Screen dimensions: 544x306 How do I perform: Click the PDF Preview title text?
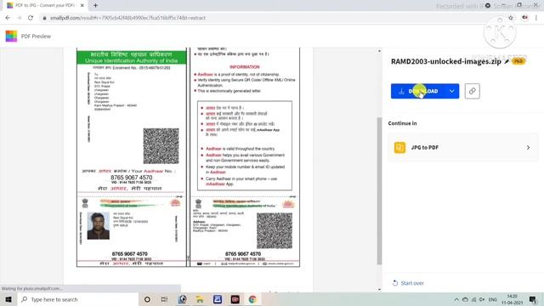(x=36, y=36)
